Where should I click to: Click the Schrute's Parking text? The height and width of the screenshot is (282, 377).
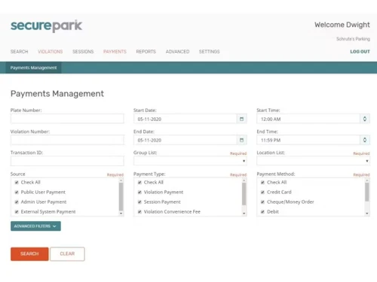353,39
